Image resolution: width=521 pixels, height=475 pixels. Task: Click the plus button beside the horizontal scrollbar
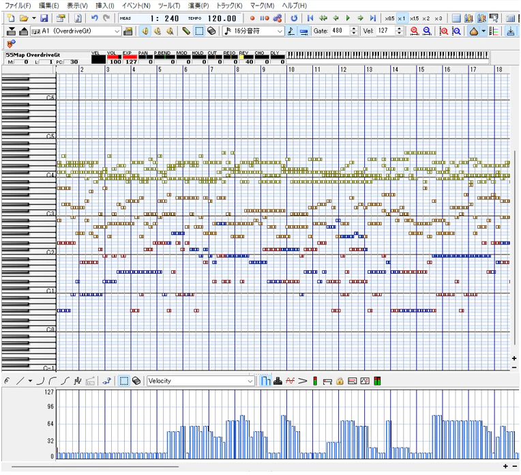click(505, 466)
